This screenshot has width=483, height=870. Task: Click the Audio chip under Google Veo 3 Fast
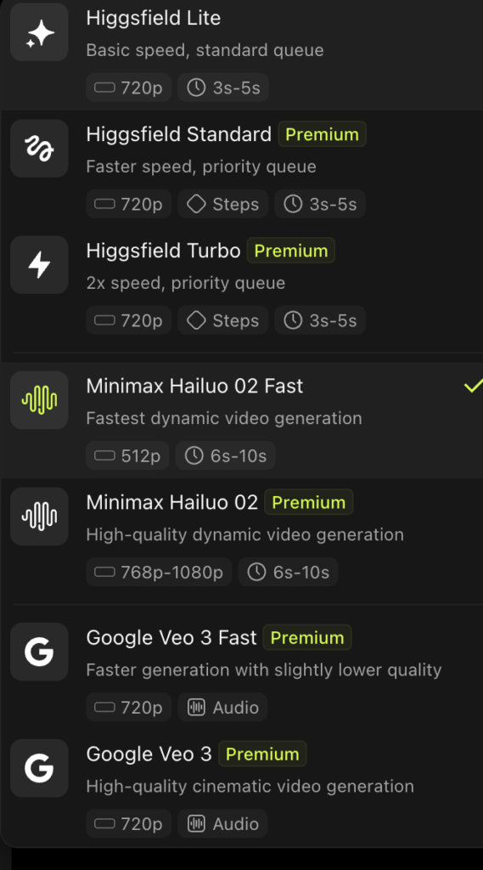click(x=223, y=708)
